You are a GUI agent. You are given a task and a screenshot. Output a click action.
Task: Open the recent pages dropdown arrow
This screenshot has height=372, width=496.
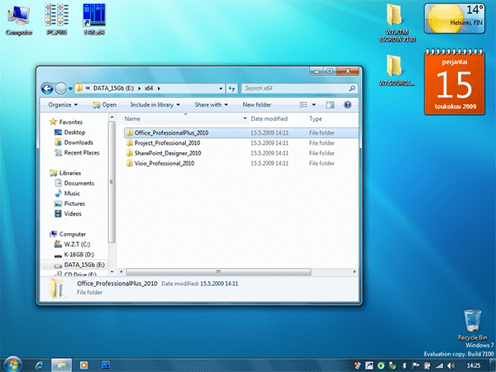(x=70, y=89)
